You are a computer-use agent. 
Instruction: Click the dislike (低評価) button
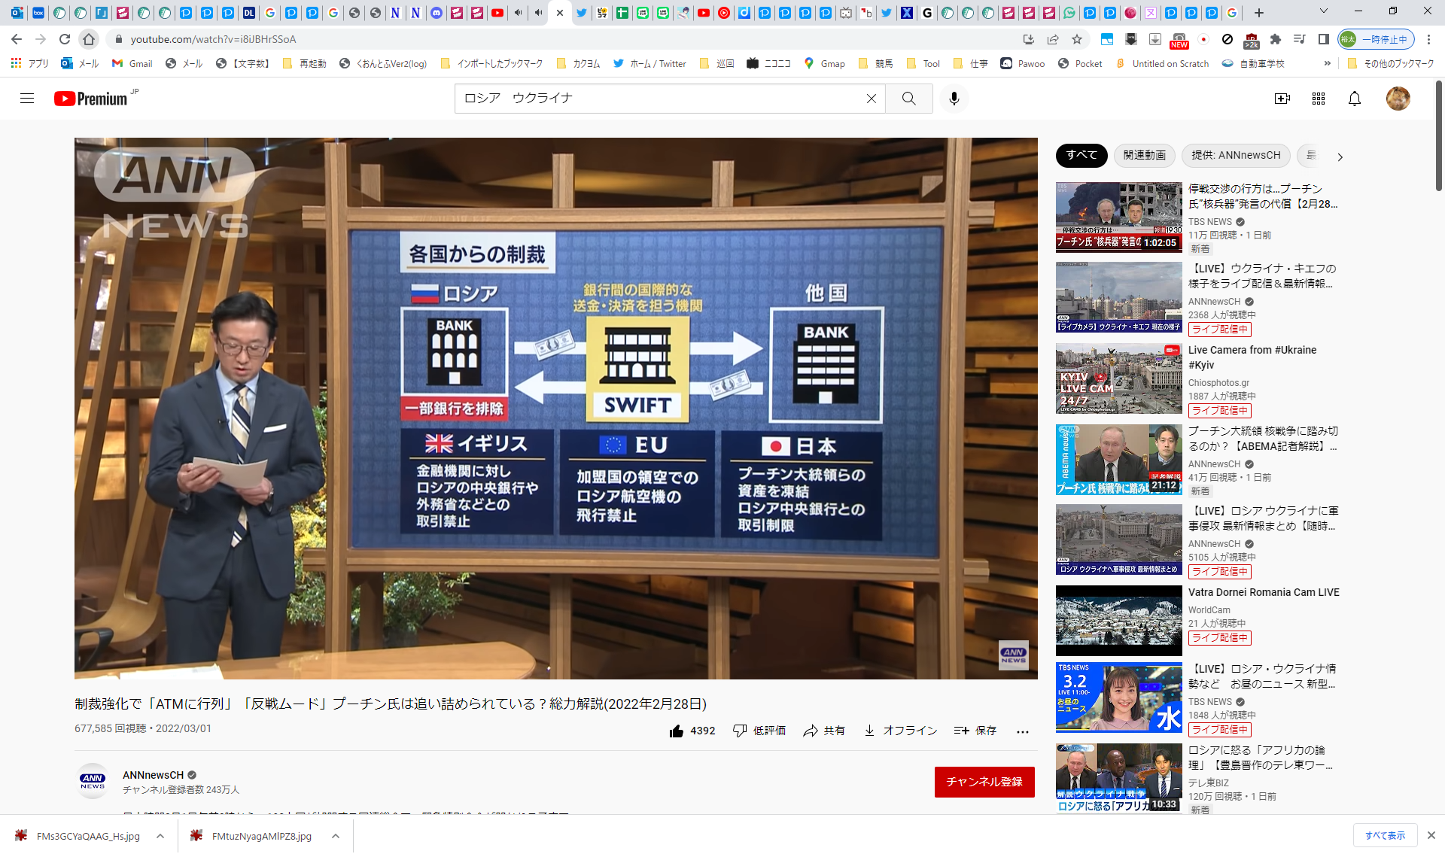click(x=759, y=731)
